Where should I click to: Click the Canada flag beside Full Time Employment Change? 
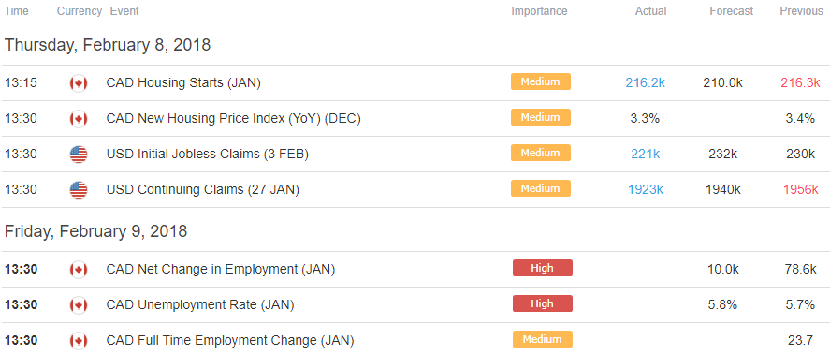coord(79,340)
